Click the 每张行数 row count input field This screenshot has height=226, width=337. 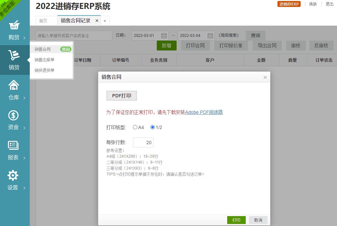143,143
